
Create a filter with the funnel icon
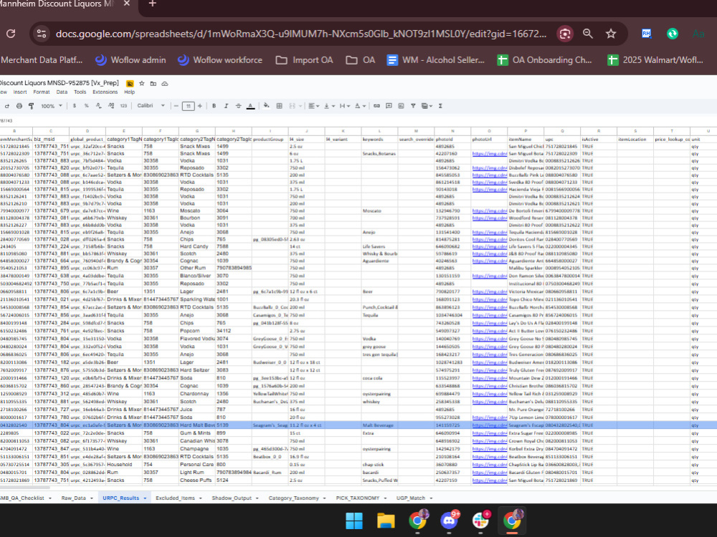(x=413, y=106)
